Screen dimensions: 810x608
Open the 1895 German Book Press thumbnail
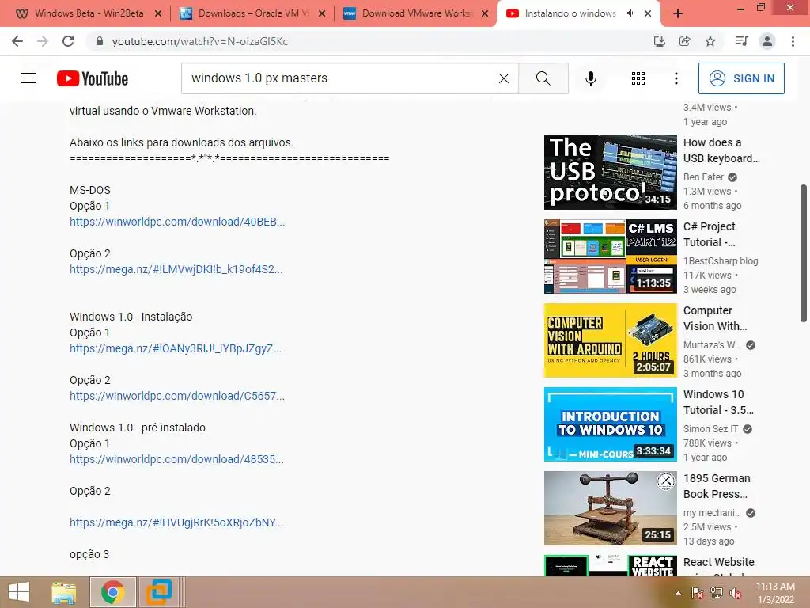point(610,508)
